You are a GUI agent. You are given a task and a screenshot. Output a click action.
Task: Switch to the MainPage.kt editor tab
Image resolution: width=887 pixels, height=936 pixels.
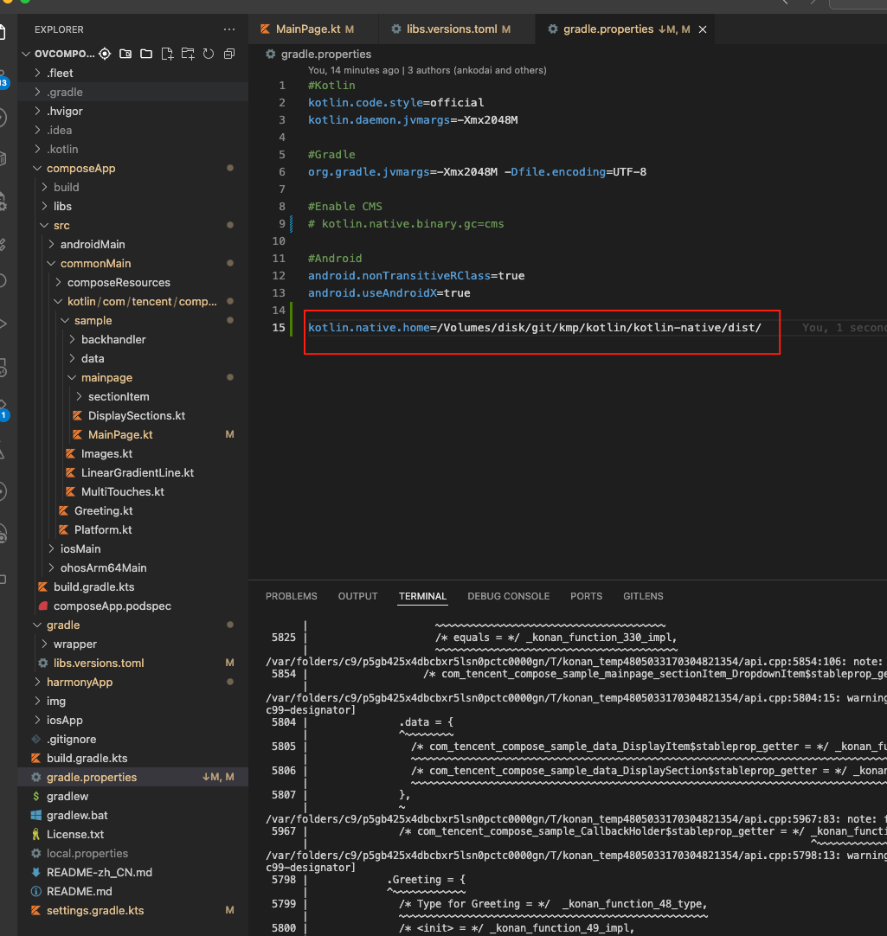[x=307, y=29]
